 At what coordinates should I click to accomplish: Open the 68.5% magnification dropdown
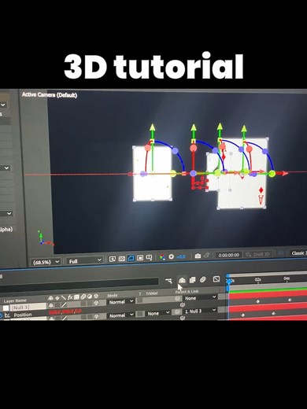(x=46, y=262)
